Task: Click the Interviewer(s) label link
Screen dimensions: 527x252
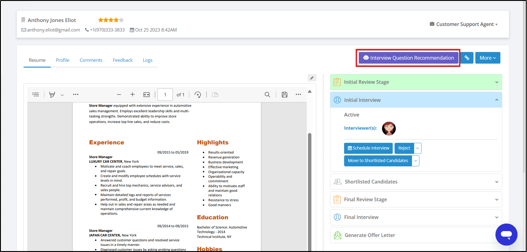Action: [360, 128]
